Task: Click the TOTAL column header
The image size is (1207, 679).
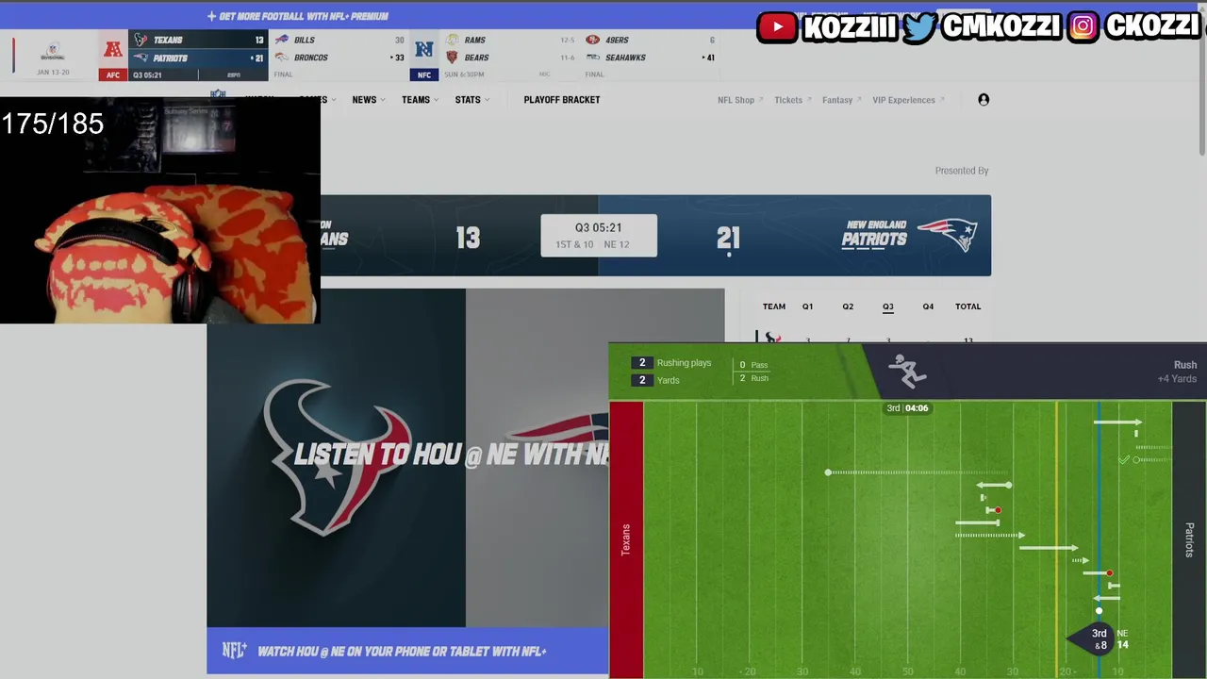Action: (x=967, y=306)
